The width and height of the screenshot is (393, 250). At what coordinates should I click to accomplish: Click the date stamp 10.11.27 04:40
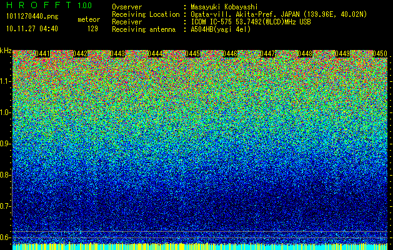point(32,29)
